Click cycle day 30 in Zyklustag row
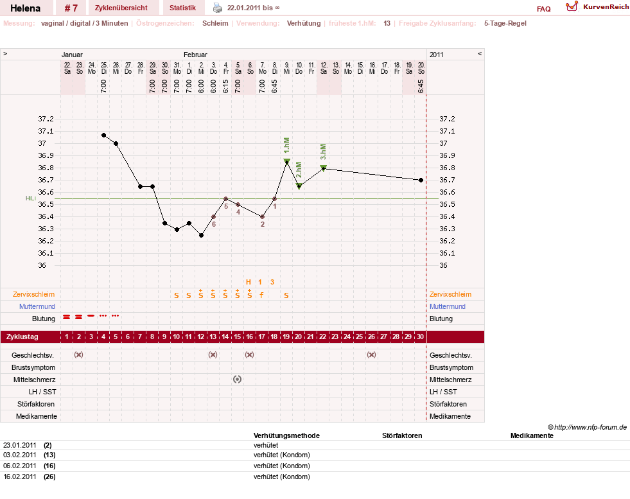The height and width of the screenshot is (499, 630). (x=420, y=337)
